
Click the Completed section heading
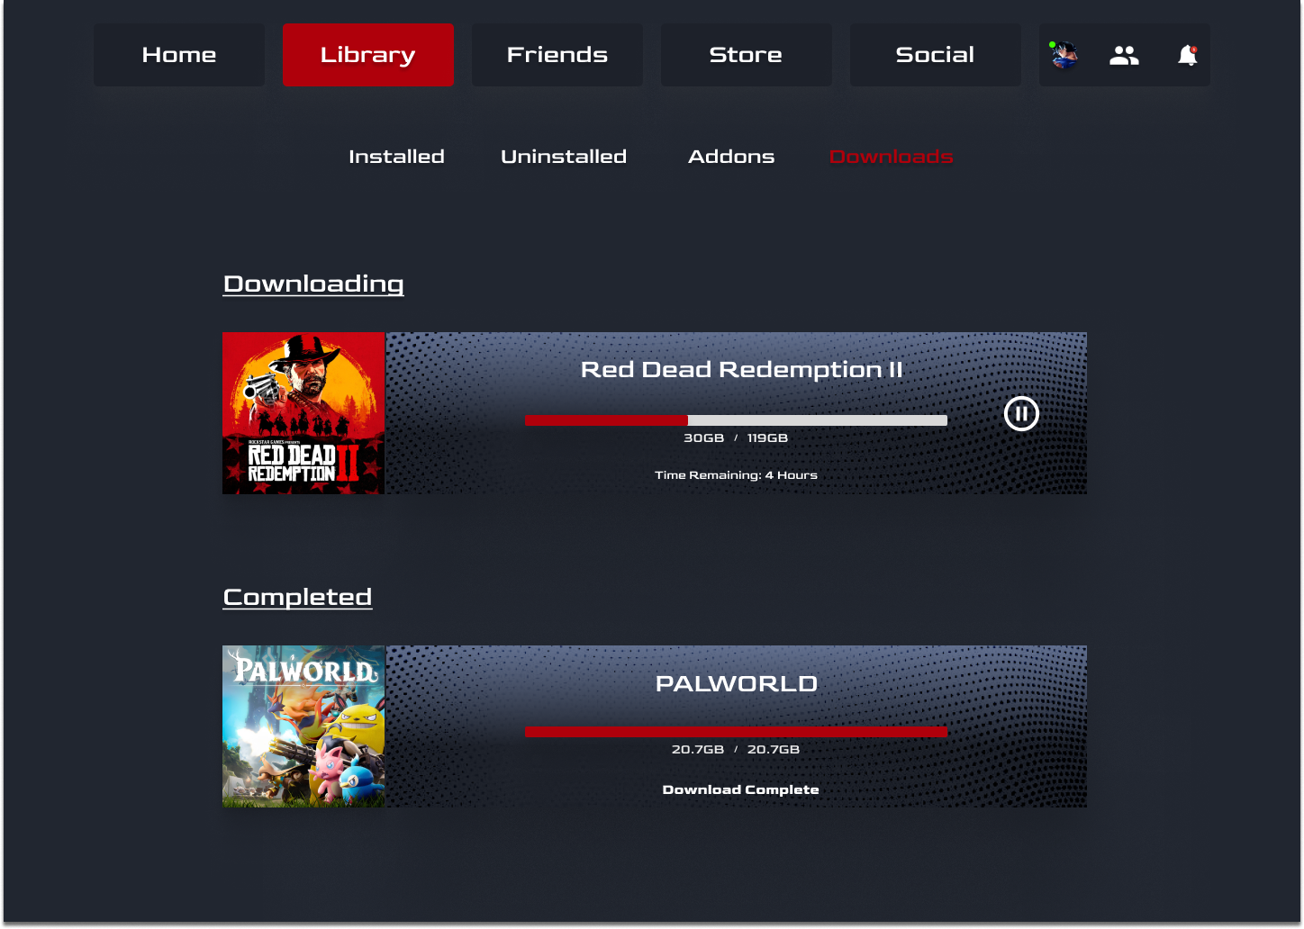(297, 598)
